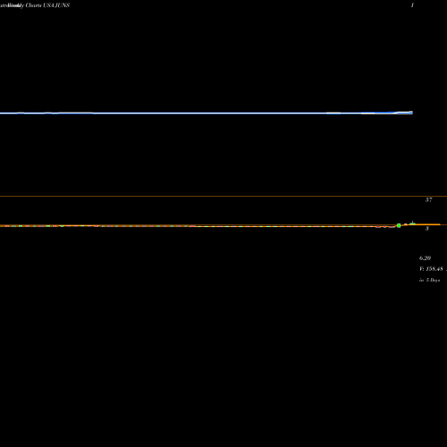The height and width of the screenshot is (447, 447).
Task: Click the thin upper orange horizontal line
Action: pos(223,196)
